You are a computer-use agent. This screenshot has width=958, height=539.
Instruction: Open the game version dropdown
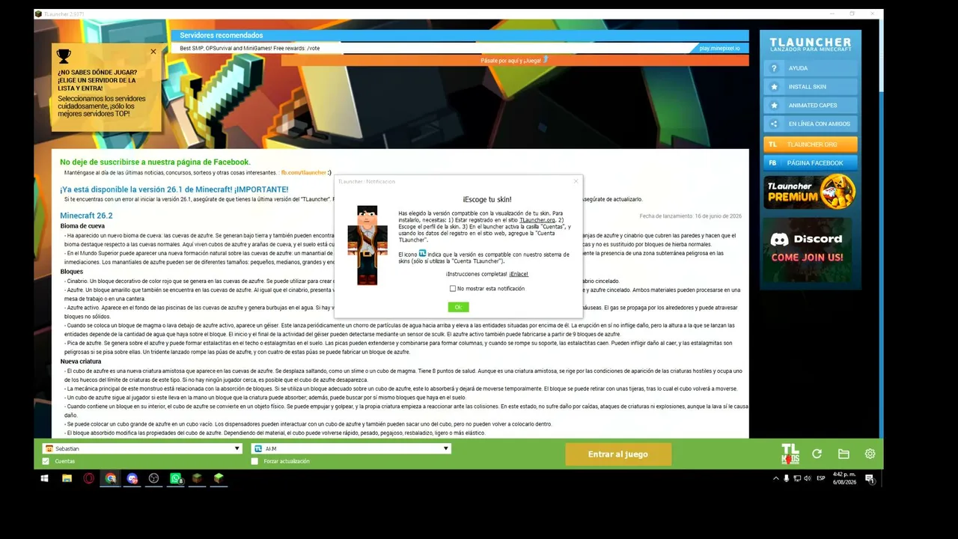pyautogui.click(x=351, y=448)
